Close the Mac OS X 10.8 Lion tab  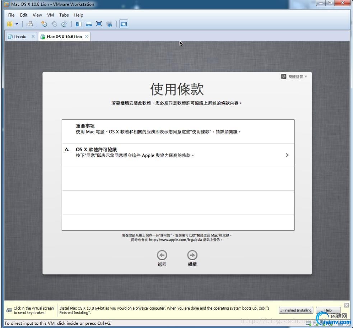coord(87,36)
